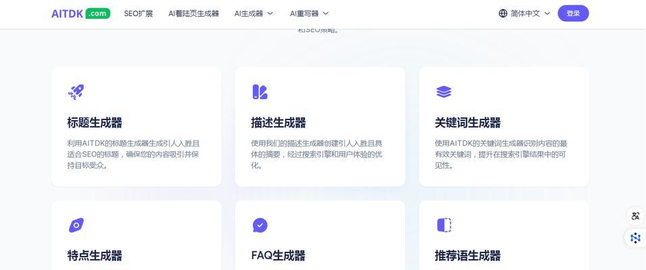The height and width of the screenshot is (270, 646).
Task: Open the SEO扩展 menu item
Action: pos(139,13)
